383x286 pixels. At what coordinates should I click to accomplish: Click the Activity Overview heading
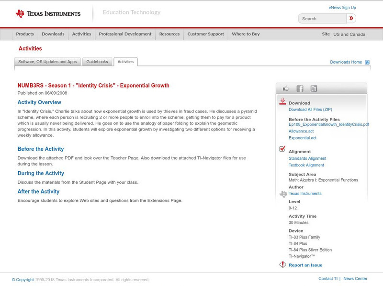click(x=39, y=102)
